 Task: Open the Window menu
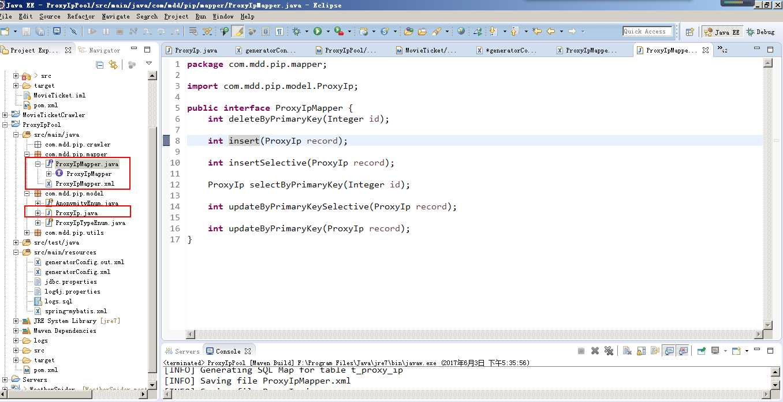point(223,16)
